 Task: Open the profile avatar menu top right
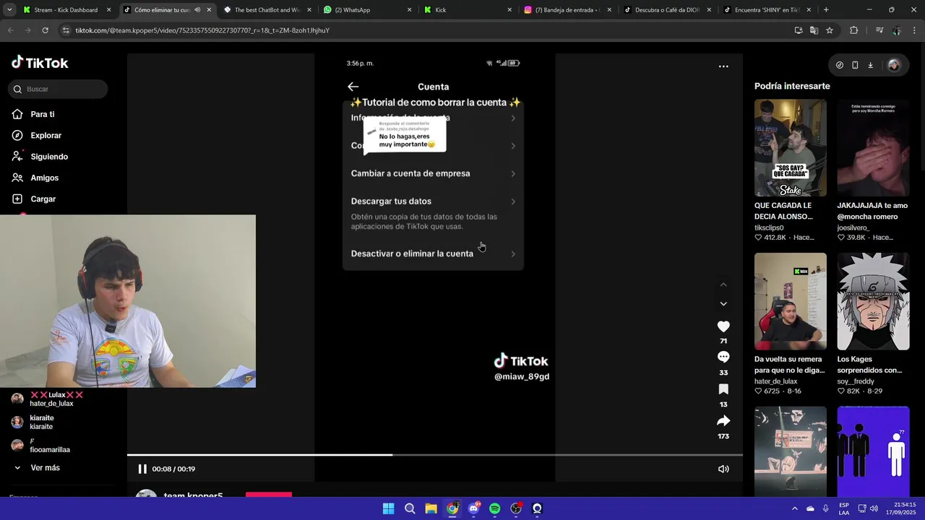(894, 65)
